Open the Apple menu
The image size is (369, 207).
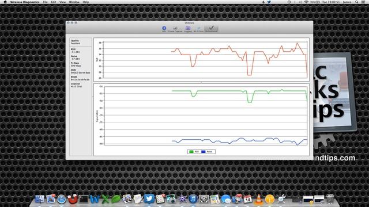click(x=5, y=2)
